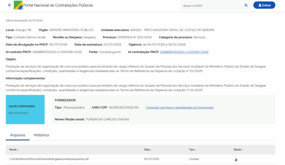Click the Baixar column sort arrows
Image resolution: width=285 pixels, height=165 pixels.
click(242, 150)
